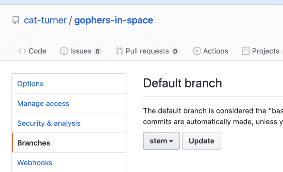283x172 pixels.
Task: Go to the Actions tab
Action: coord(210,51)
